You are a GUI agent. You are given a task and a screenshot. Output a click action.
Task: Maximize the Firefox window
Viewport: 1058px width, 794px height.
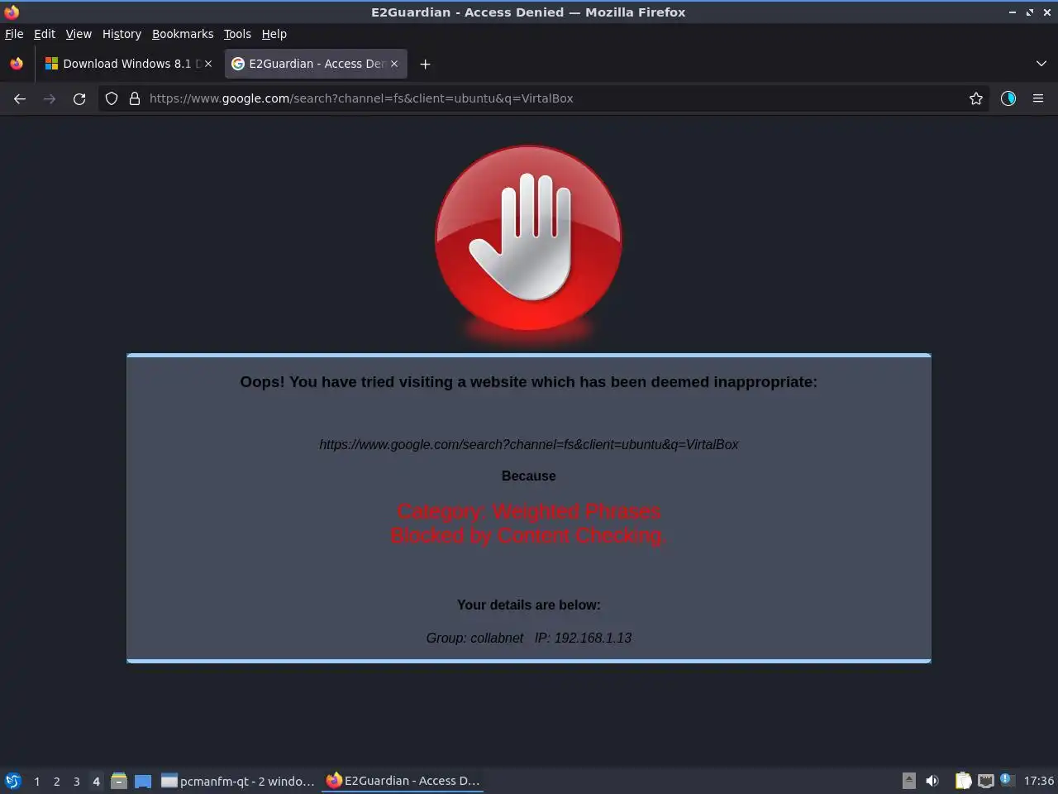click(x=1030, y=12)
